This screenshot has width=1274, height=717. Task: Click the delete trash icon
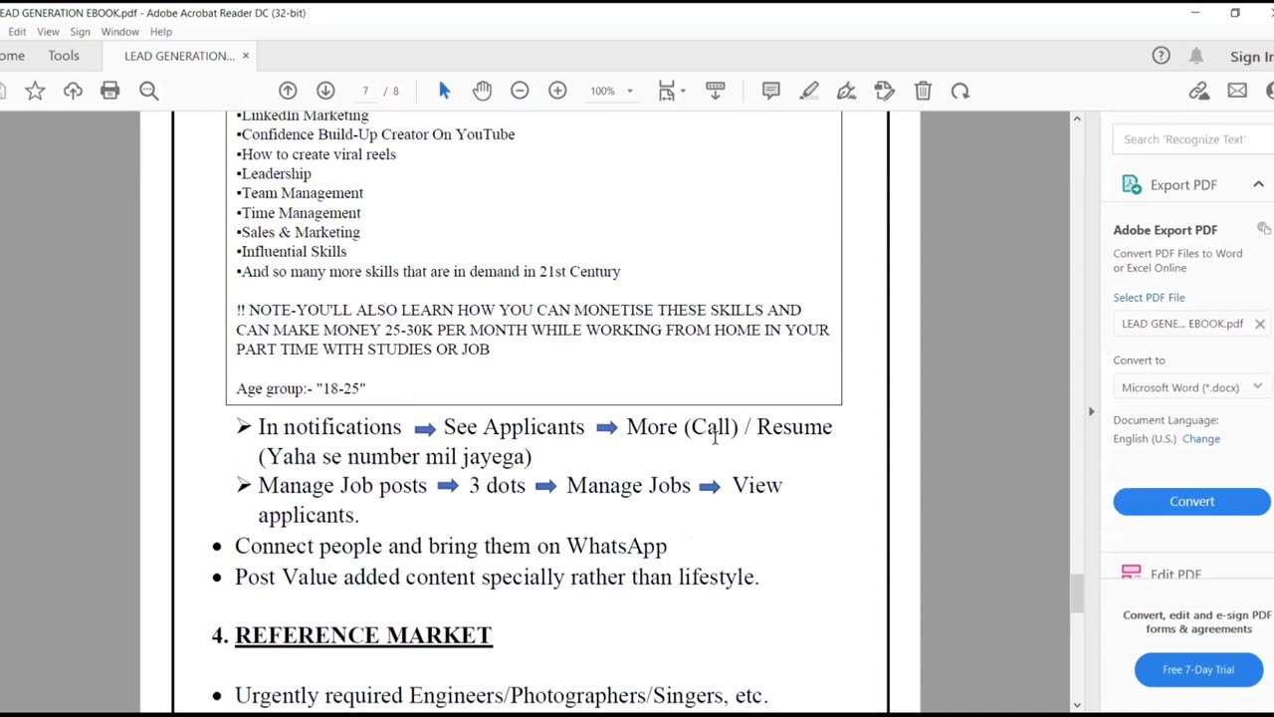(x=923, y=91)
